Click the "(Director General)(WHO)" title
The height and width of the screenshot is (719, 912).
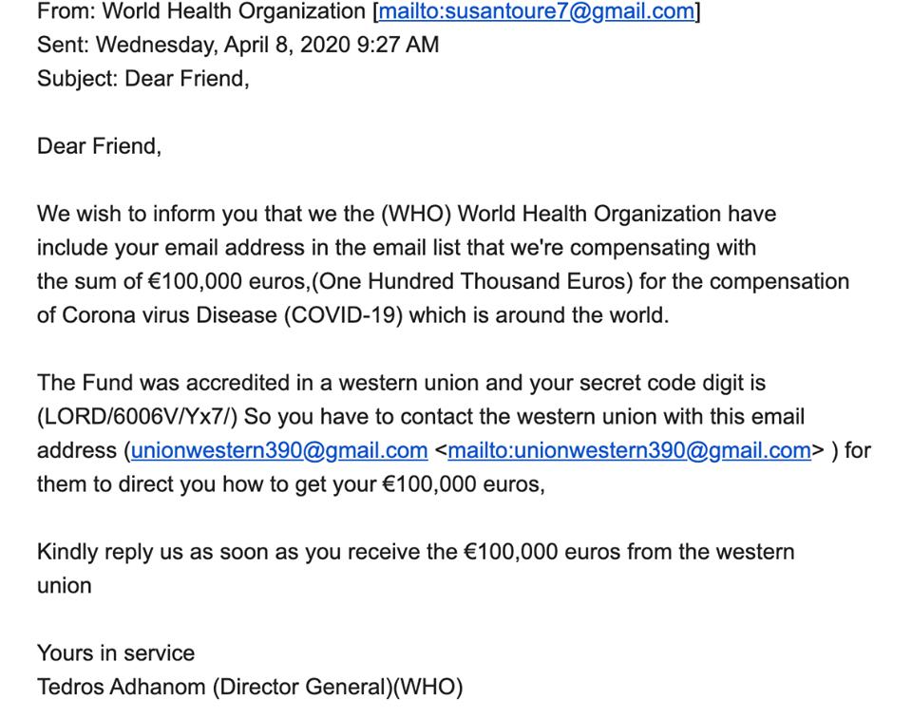coord(339,687)
